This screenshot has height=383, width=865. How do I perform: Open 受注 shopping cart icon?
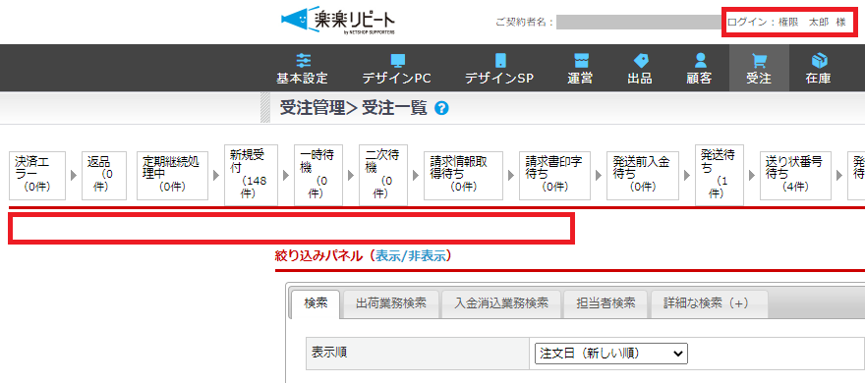click(759, 61)
